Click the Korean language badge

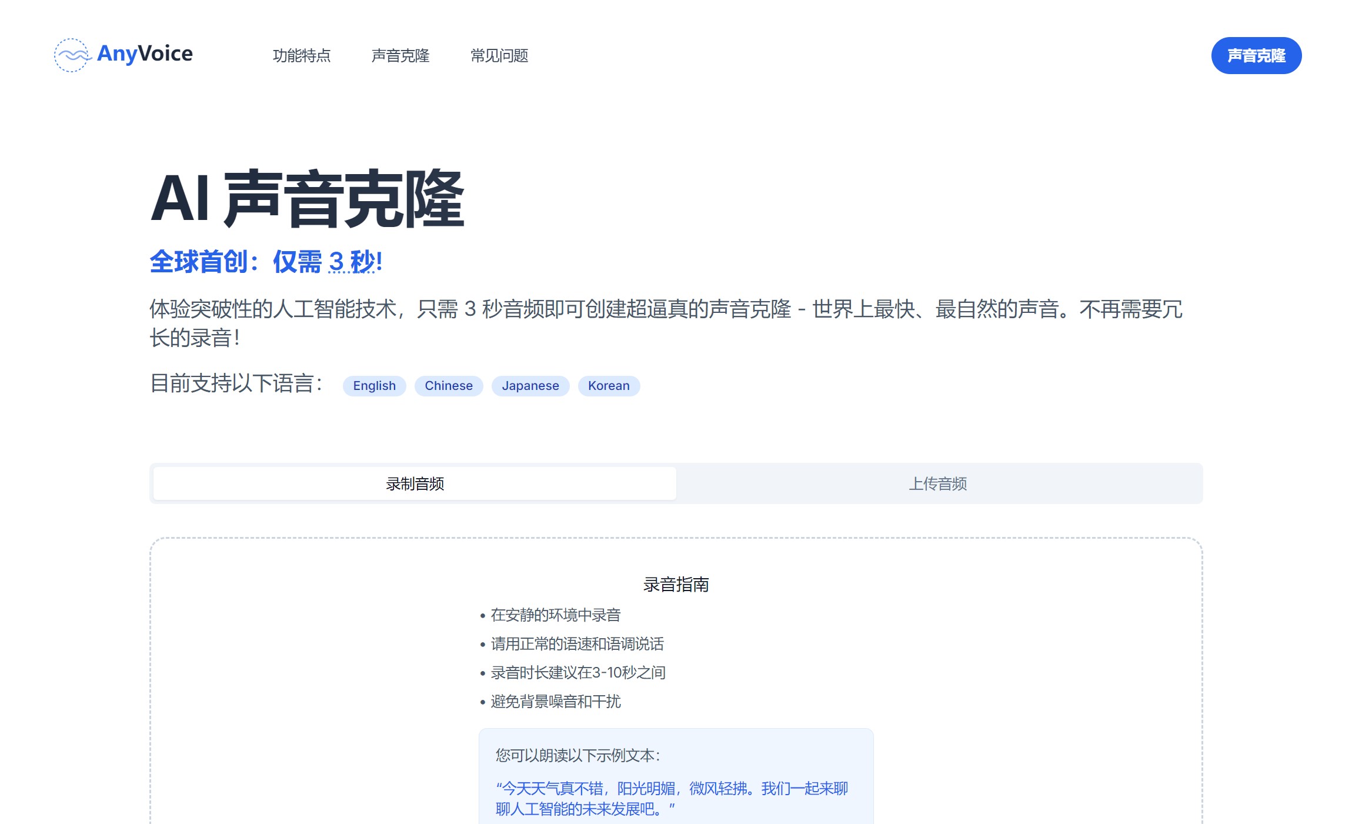click(608, 386)
